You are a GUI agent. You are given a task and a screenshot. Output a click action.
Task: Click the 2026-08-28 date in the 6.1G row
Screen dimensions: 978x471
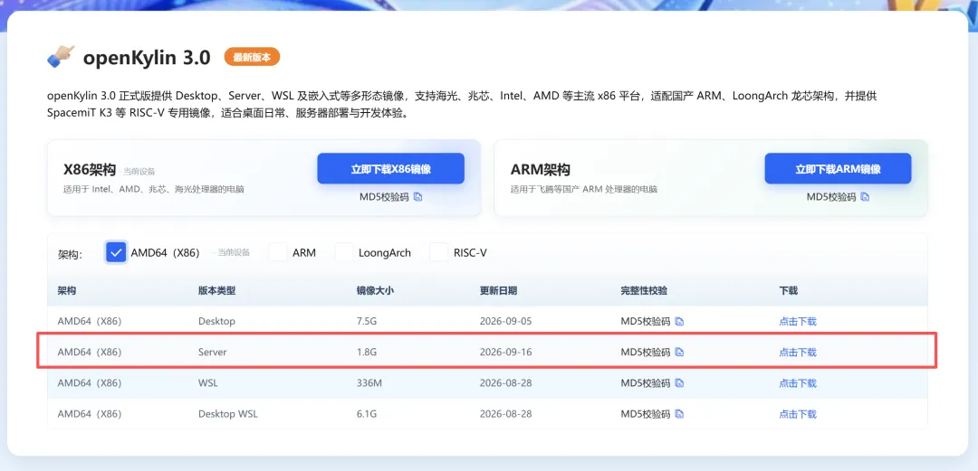tap(506, 414)
